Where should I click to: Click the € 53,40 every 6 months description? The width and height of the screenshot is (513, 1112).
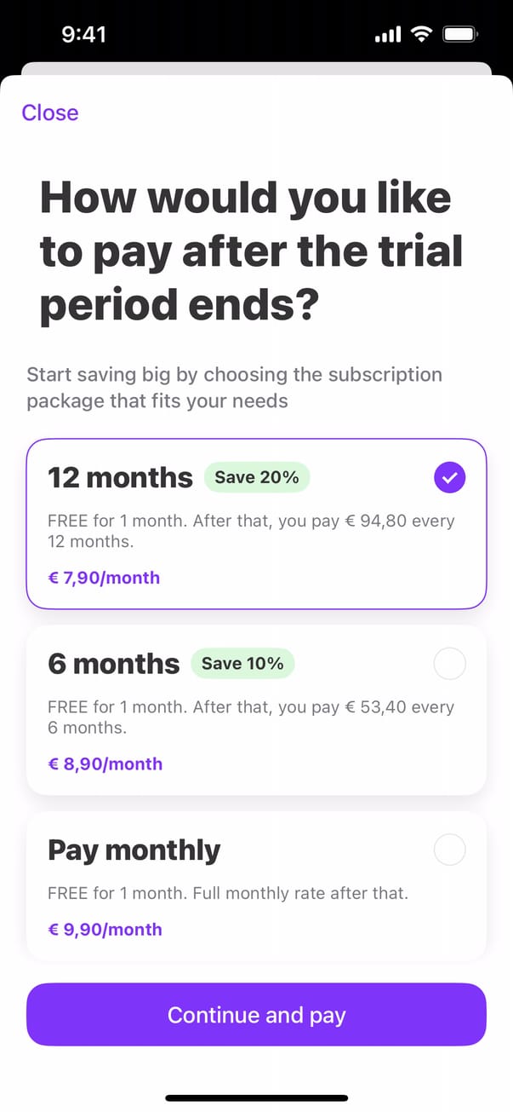[x=251, y=717]
